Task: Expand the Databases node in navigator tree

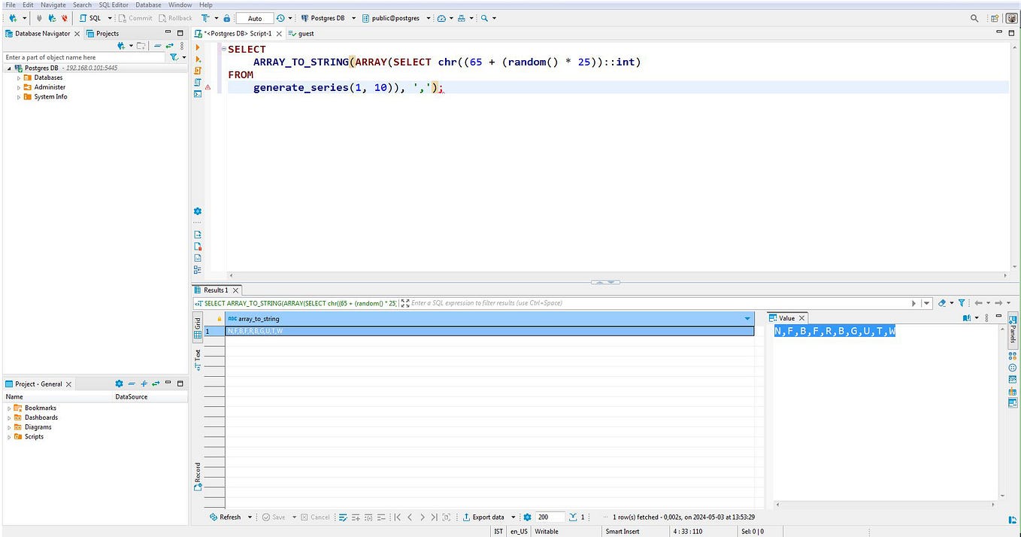Action: (x=20, y=77)
